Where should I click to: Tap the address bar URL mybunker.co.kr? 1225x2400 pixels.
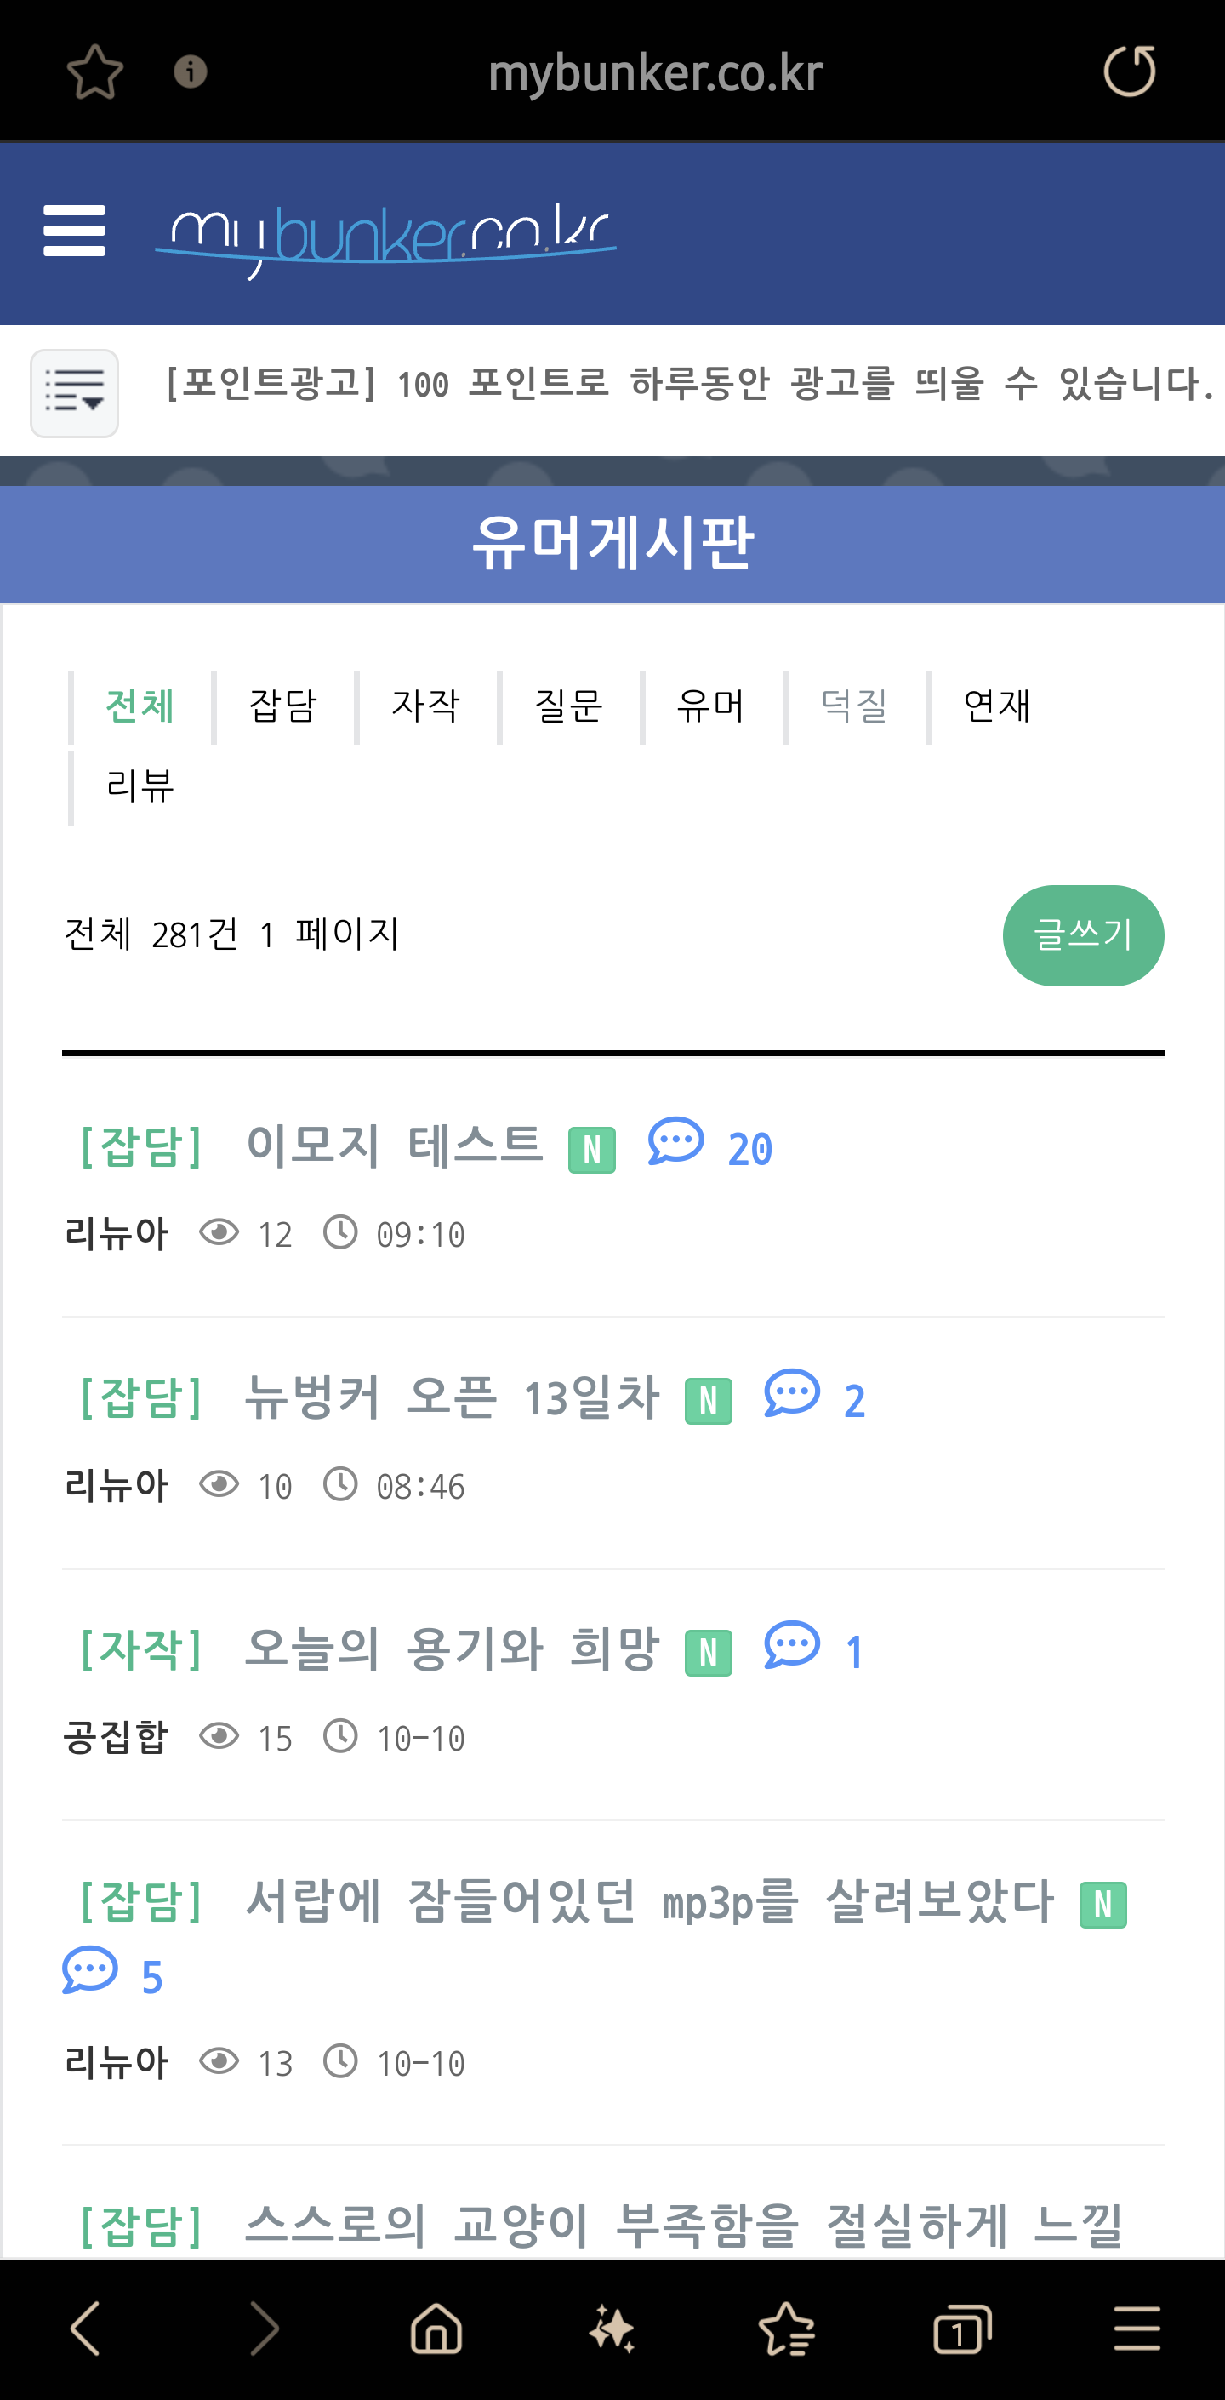pyautogui.click(x=655, y=72)
